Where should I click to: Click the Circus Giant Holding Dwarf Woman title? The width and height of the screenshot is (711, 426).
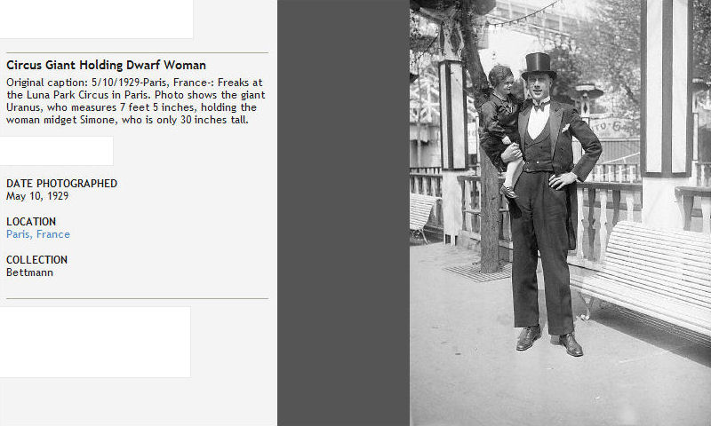[106, 65]
